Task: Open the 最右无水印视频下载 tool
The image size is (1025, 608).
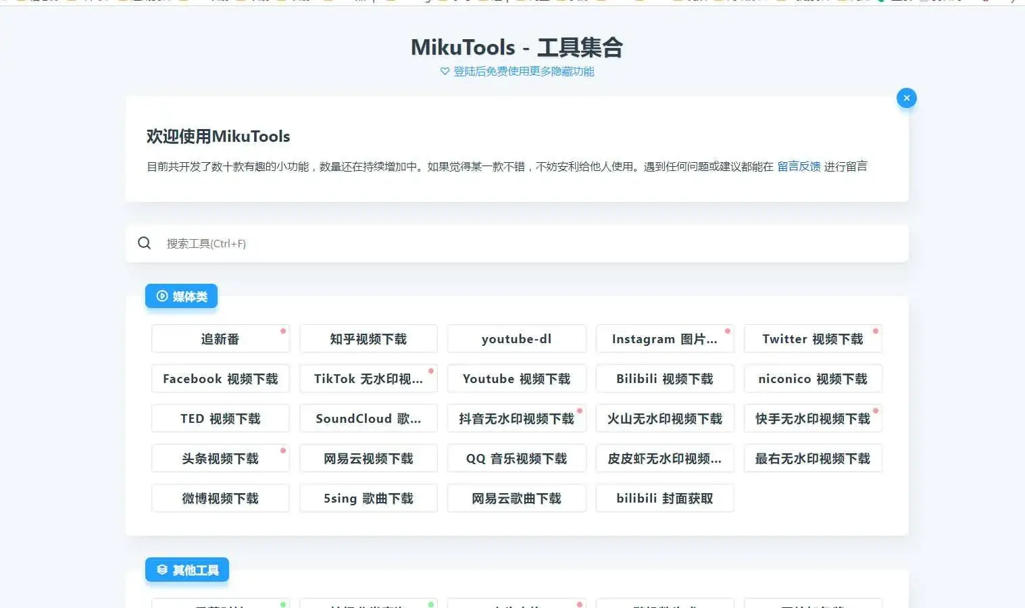Action: coord(813,459)
